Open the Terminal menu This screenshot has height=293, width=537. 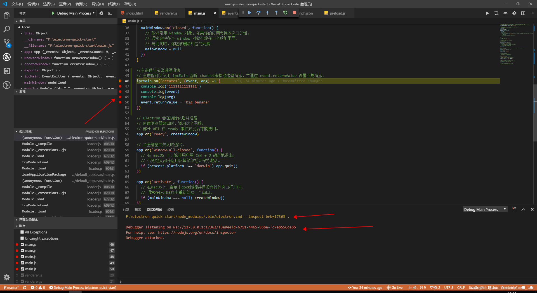coord(114,4)
